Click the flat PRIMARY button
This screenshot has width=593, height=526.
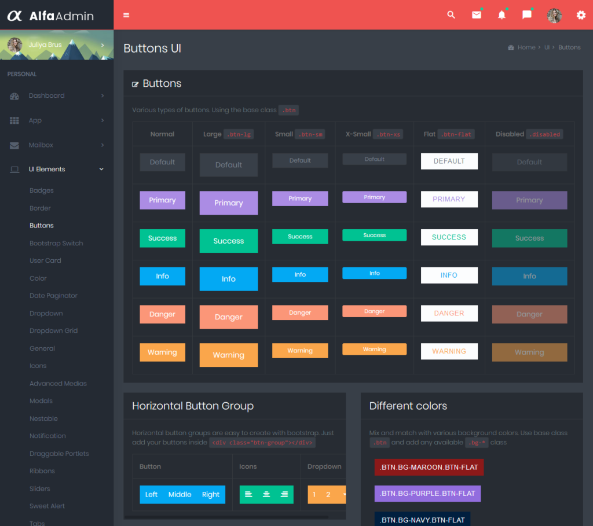click(x=449, y=199)
